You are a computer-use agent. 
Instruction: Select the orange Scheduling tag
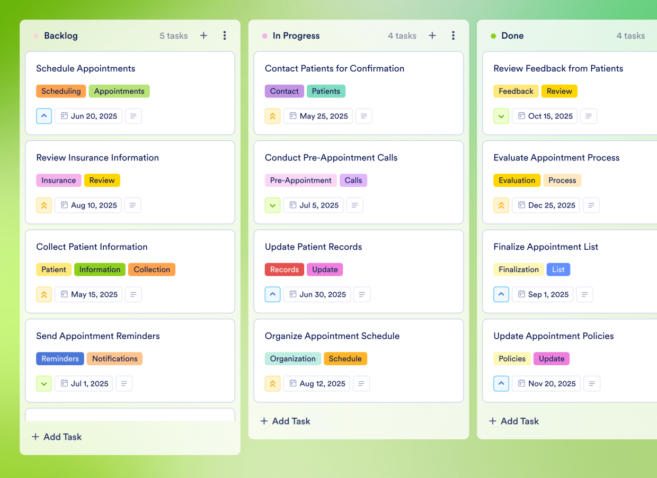61,91
